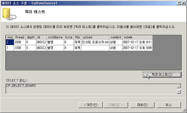Select the upload cell 인서트 프로시저.txt
This screenshot has width=187, height=113.
click(95, 42)
